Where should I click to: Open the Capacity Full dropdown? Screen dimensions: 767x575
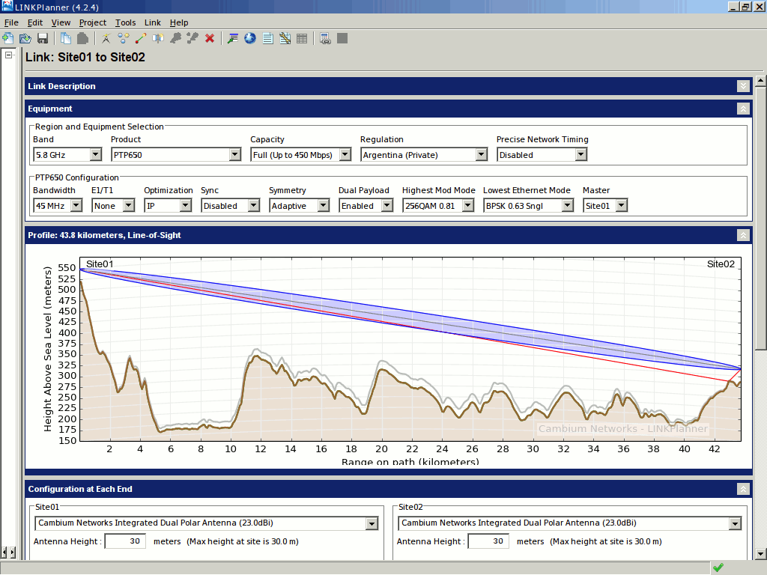pos(345,155)
